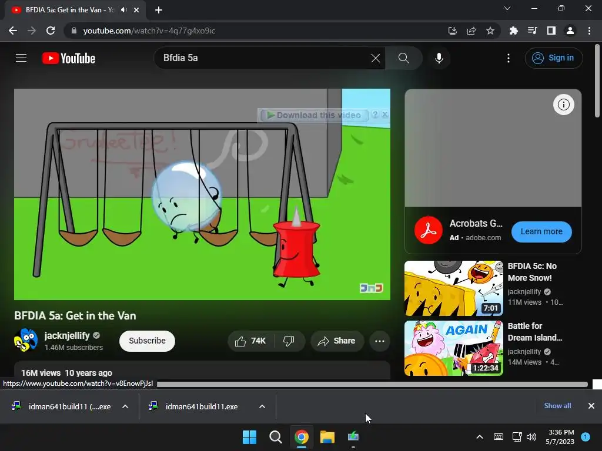This screenshot has height=451, width=602.
Task: Open BFDIA 5c: No More Snow thumbnail
Action: click(453, 288)
